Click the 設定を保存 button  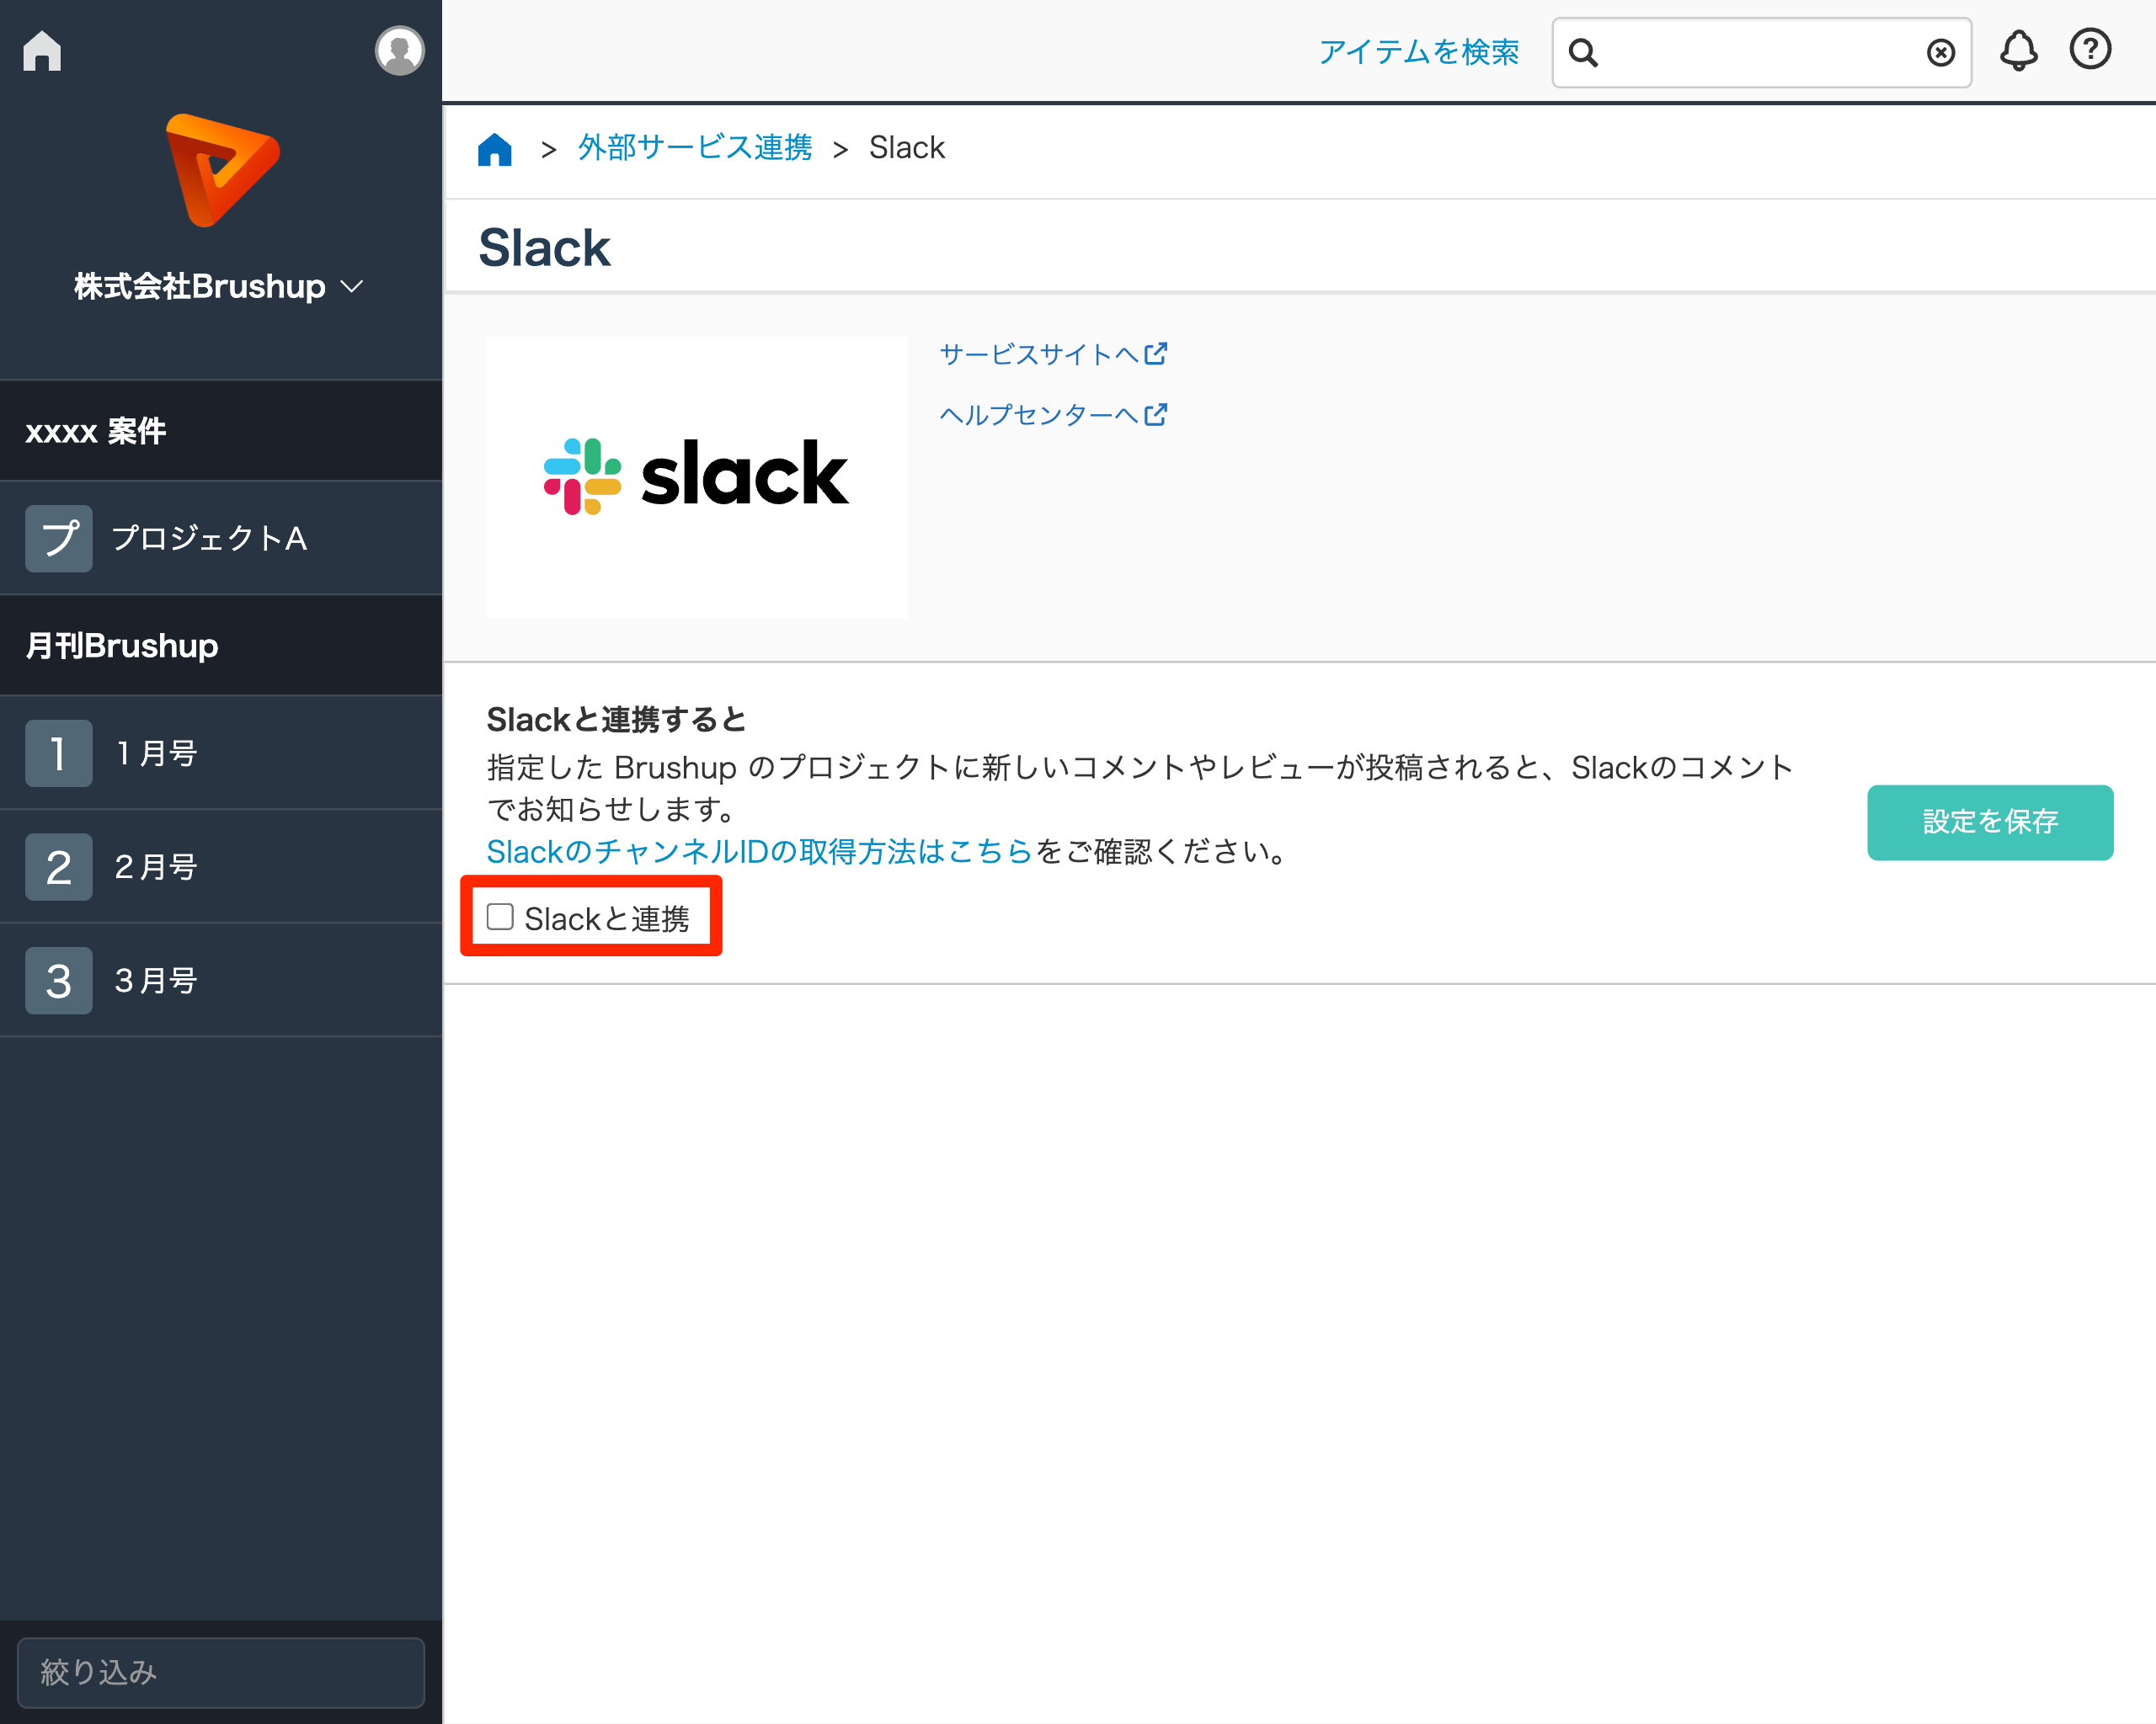(1989, 822)
